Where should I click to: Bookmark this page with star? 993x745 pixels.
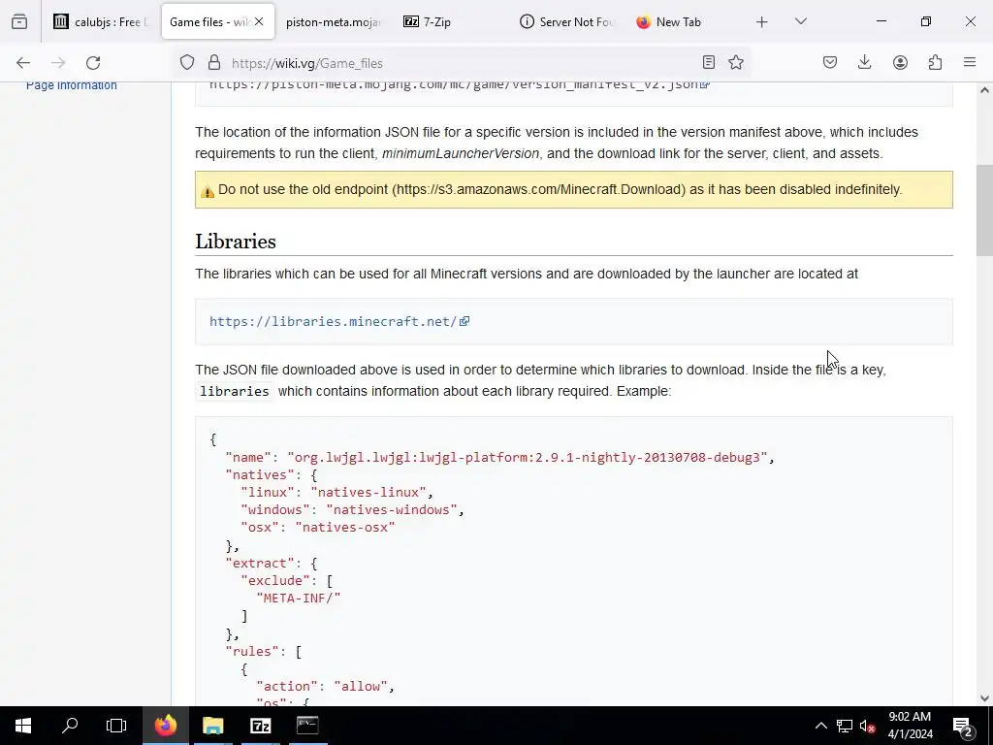pyautogui.click(x=736, y=62)
